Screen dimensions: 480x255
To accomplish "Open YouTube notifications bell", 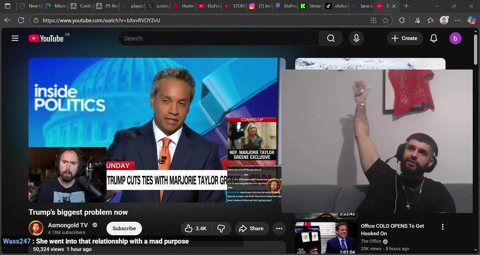I will 434,38.
